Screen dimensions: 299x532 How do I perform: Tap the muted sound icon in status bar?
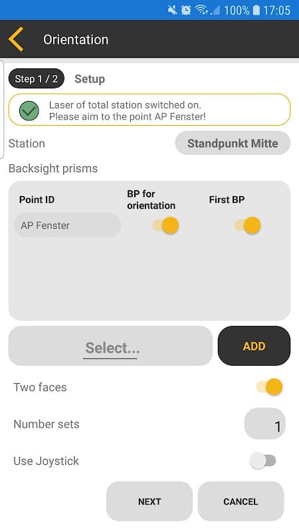(x=172, y=10)
